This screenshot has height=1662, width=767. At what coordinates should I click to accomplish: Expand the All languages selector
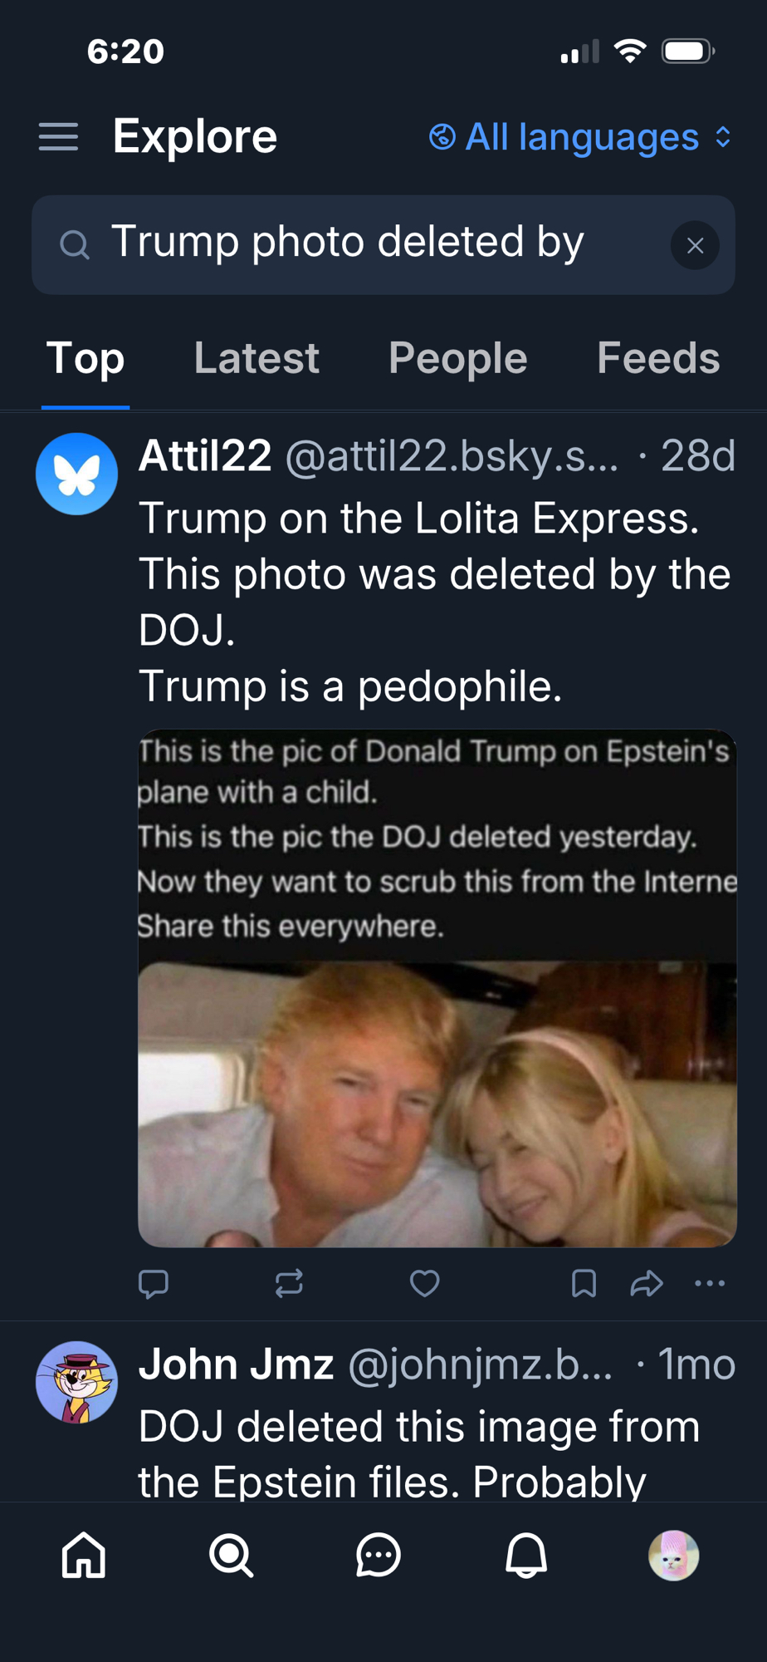click(580, 137)
